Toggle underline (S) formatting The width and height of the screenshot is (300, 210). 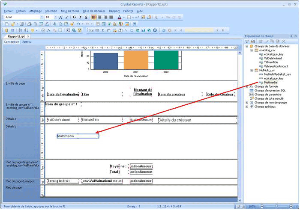pos(86,17)
